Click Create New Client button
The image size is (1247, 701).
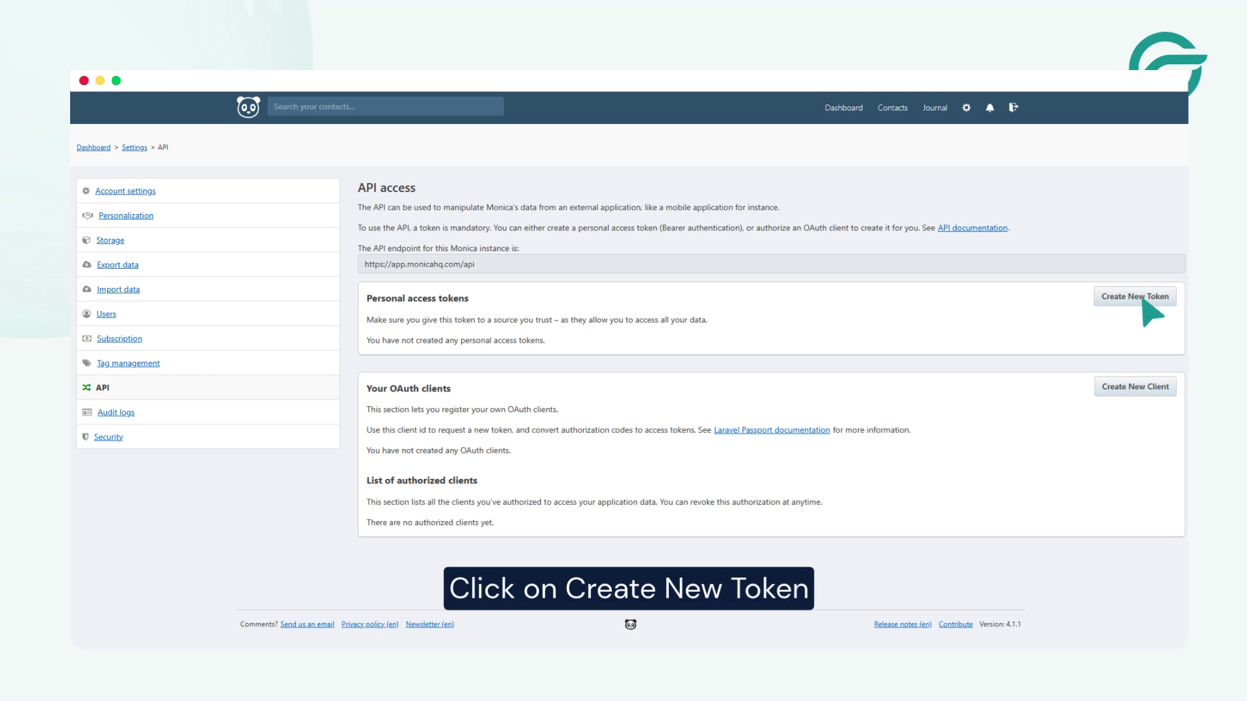pos(1135,387)
